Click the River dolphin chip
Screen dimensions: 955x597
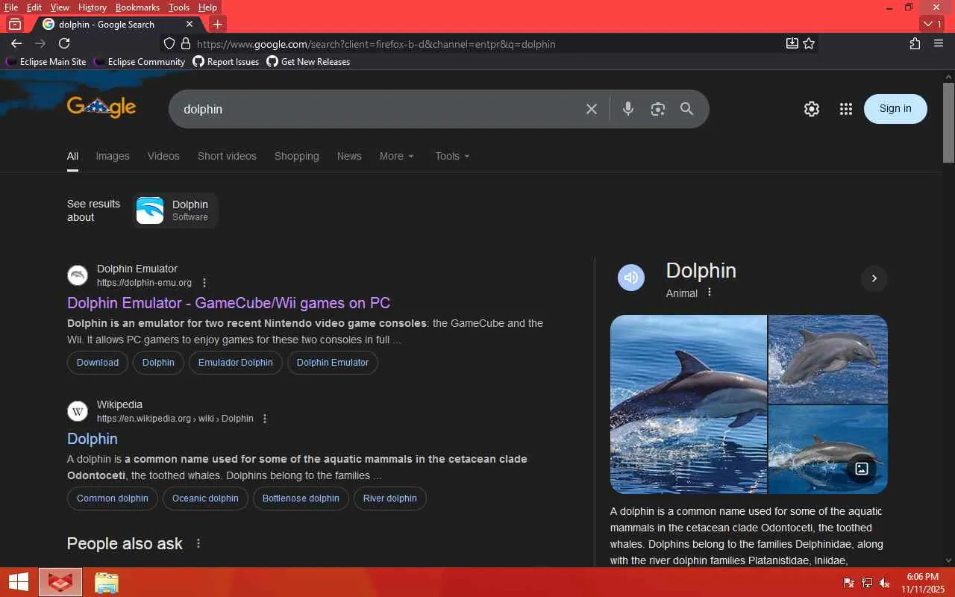pyautogui.click(x=390, y=498)
